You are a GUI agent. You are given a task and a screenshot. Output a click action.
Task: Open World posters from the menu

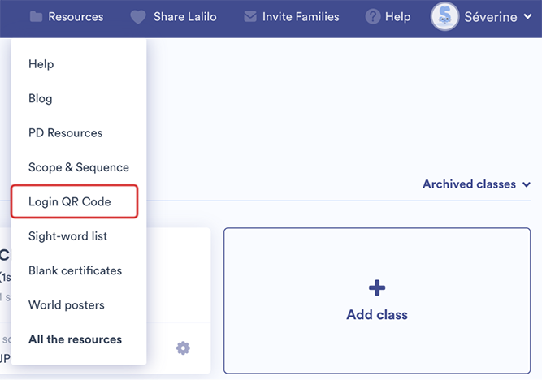click(66, 305)
